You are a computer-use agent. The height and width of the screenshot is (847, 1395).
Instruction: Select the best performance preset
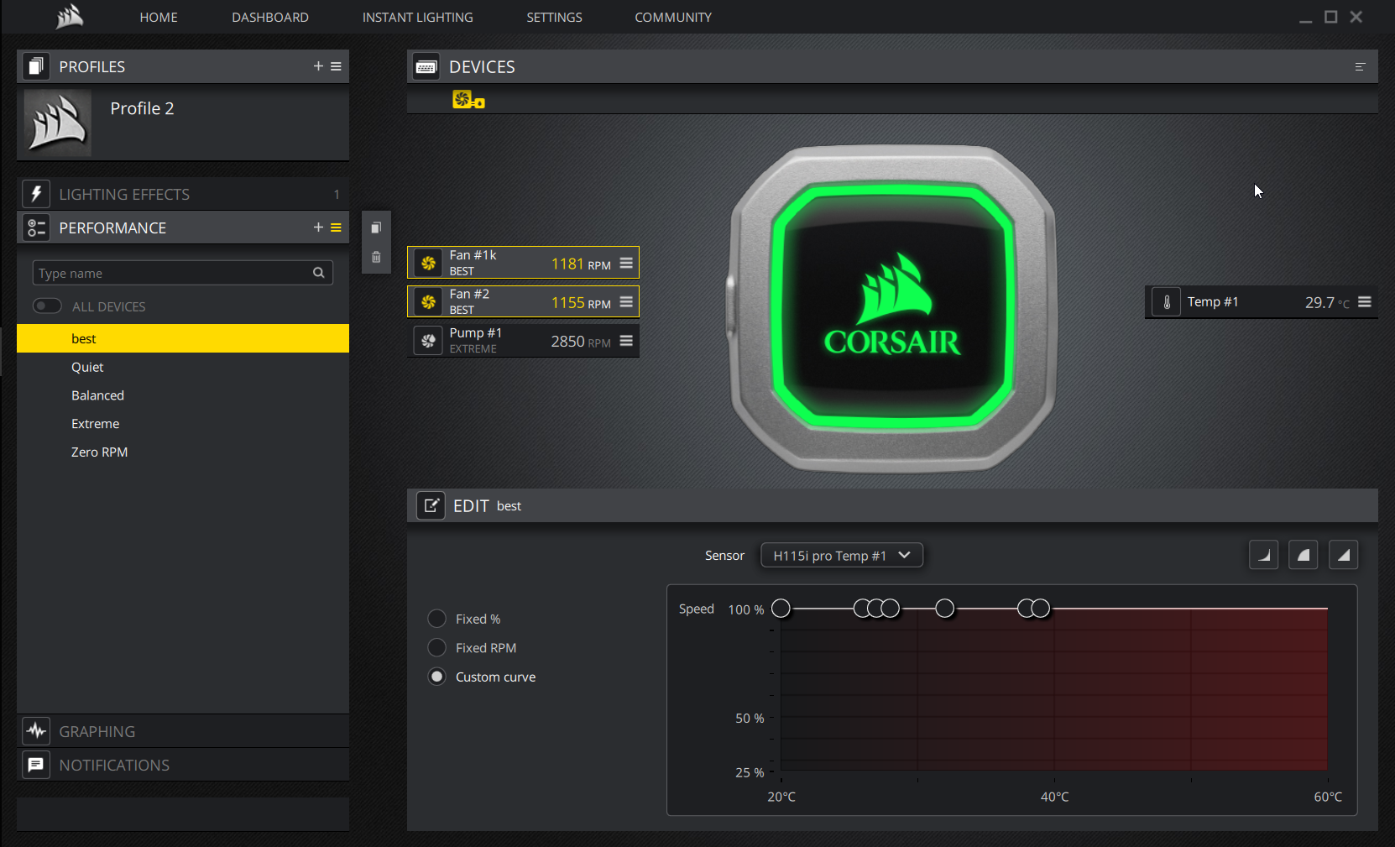tap(183, 338)
